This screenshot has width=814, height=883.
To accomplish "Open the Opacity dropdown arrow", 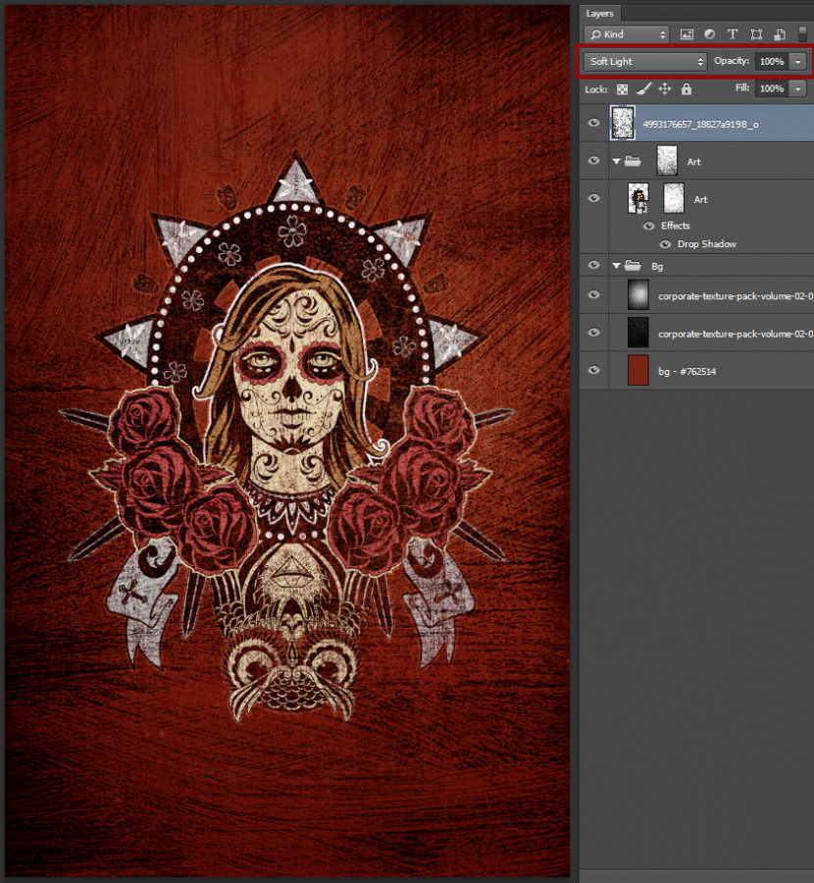I will [797, 61].
